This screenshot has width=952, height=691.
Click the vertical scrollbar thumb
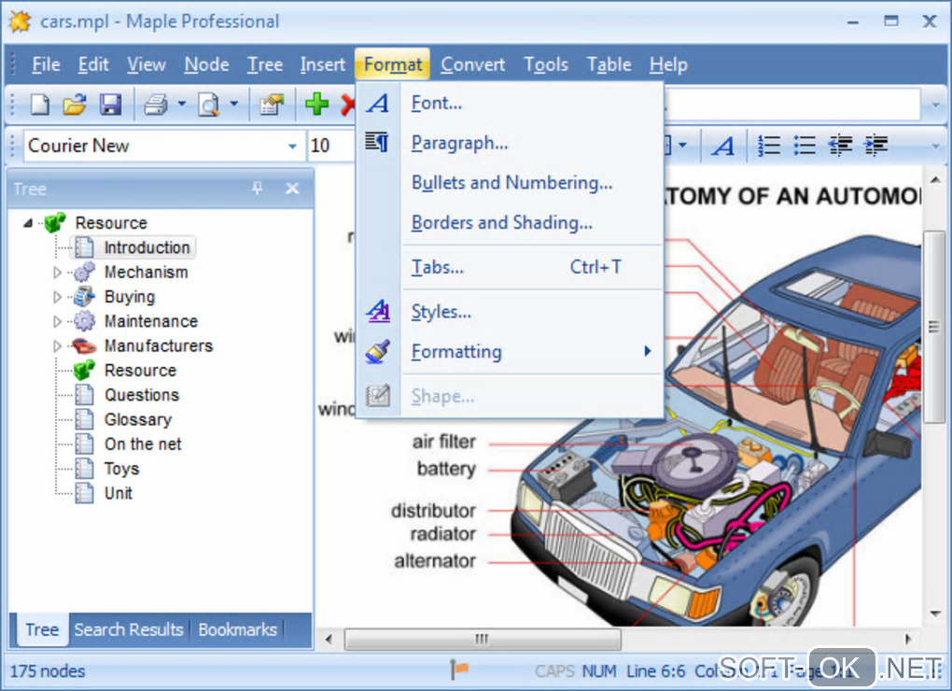coord(934,327)
